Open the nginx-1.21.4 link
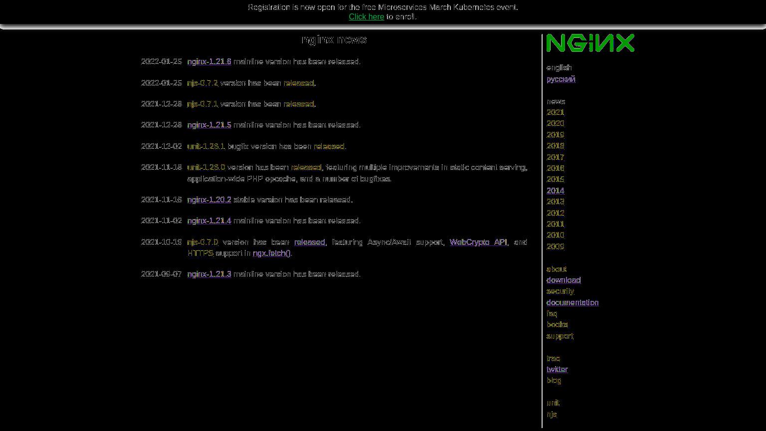This screenshot has height=431, width=766. [x=209, y=221]
